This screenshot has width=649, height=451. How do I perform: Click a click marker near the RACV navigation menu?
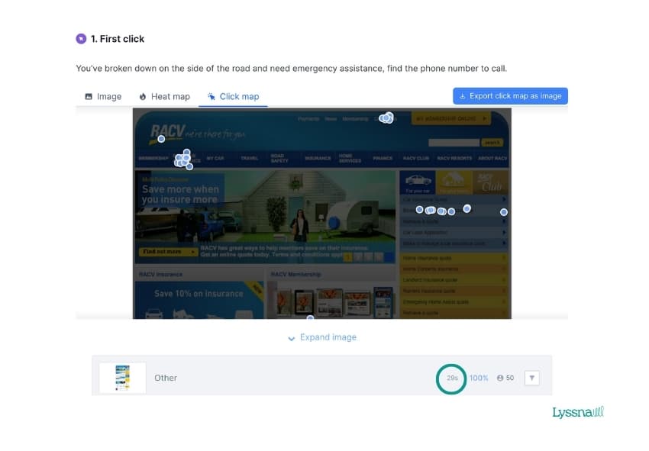(182, 158)
